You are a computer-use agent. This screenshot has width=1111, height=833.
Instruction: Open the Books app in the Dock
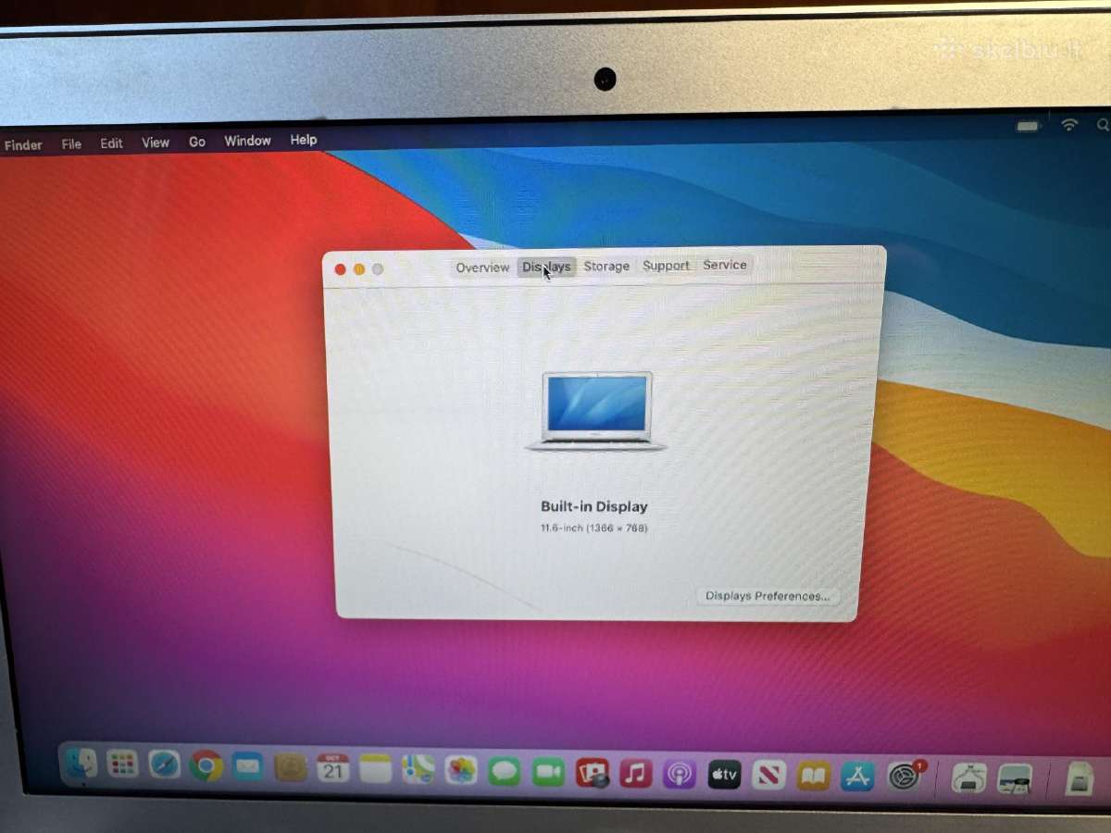pos(813,777)
